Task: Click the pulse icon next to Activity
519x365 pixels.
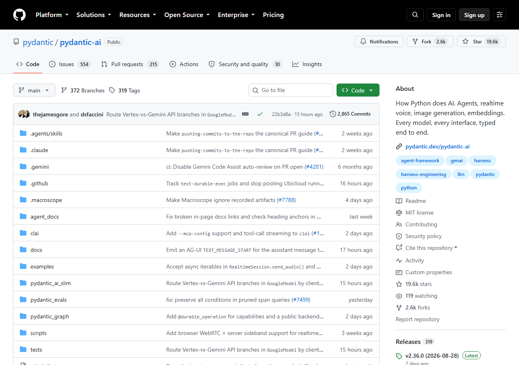Action: (399, 260)
